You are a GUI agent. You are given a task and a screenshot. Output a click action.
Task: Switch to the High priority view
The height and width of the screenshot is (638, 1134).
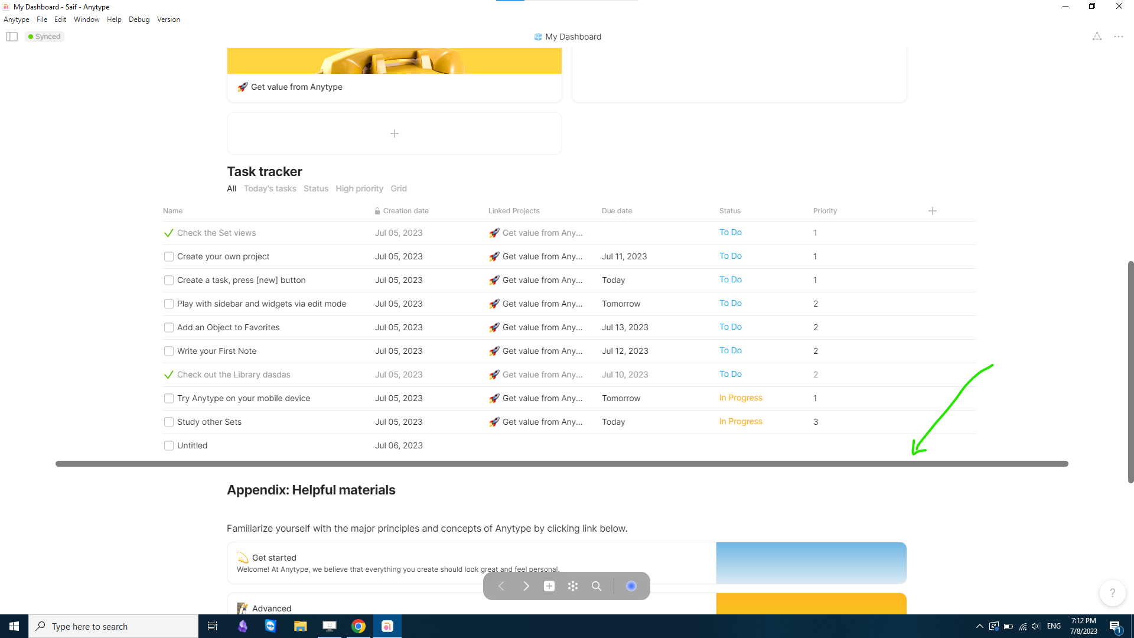(359, 188)
